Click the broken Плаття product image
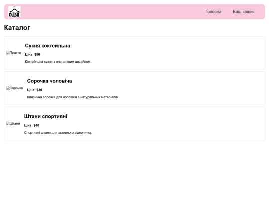Image resolution: width=269 pixels, height=202 pixels. (14, 53)
